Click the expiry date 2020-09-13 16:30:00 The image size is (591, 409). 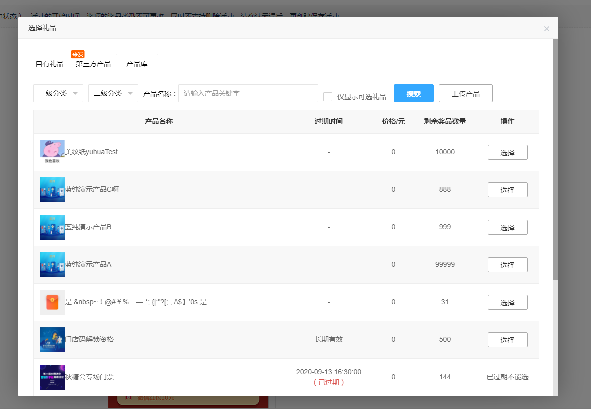[329, 372]
